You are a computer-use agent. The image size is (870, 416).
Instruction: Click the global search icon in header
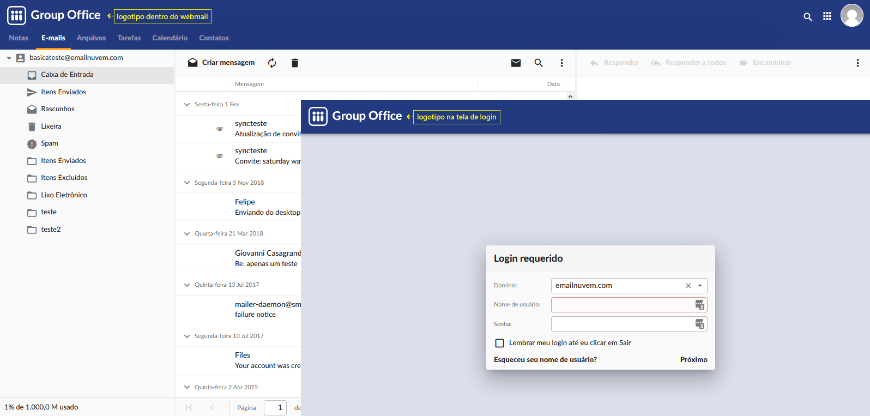point(808,17)
